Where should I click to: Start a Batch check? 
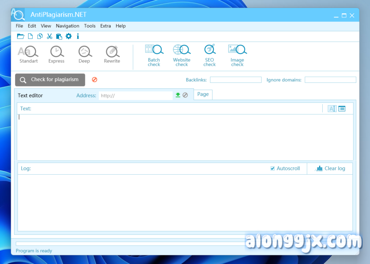[x=154, y=55]
